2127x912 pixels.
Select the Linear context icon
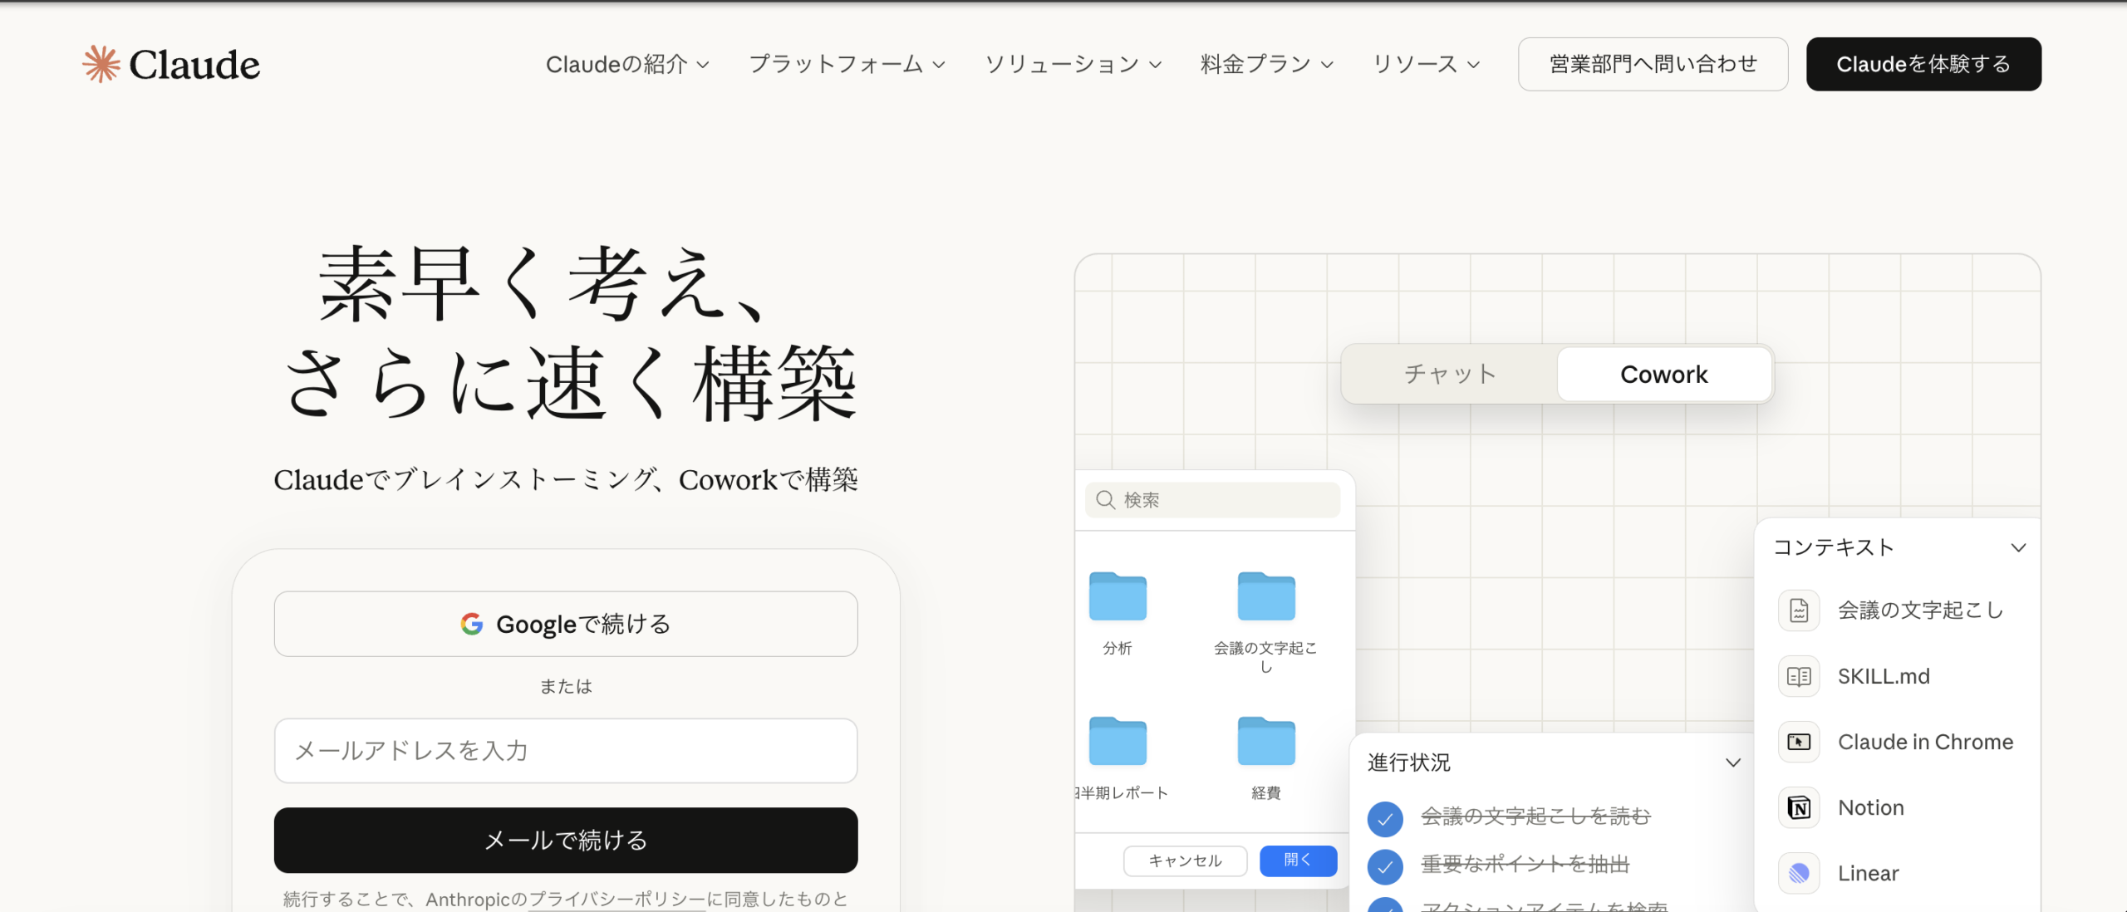click(x=1797, y=873)
